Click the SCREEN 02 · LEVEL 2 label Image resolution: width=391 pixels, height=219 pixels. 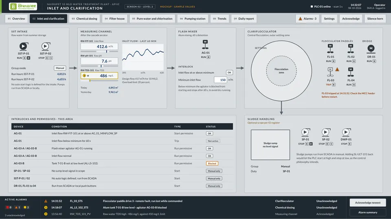[140, 7]
